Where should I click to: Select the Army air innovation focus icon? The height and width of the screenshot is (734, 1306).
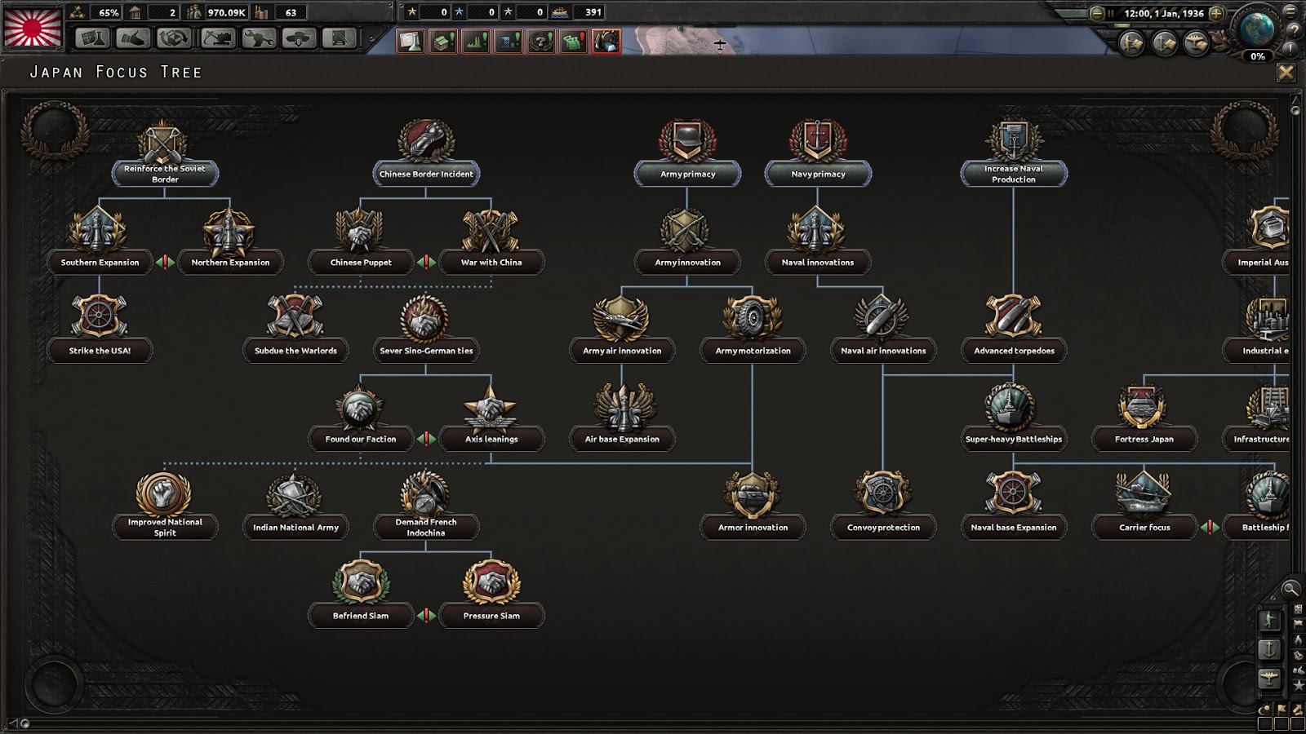tap(621, 317)
